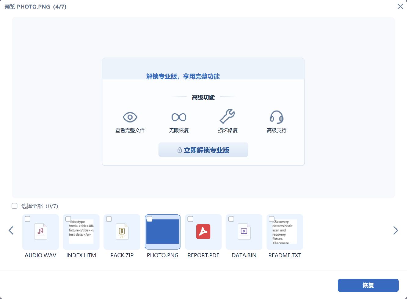Select the DATA.BIN video file icon
Screen dimensions: 407x299
click(244, 232)
